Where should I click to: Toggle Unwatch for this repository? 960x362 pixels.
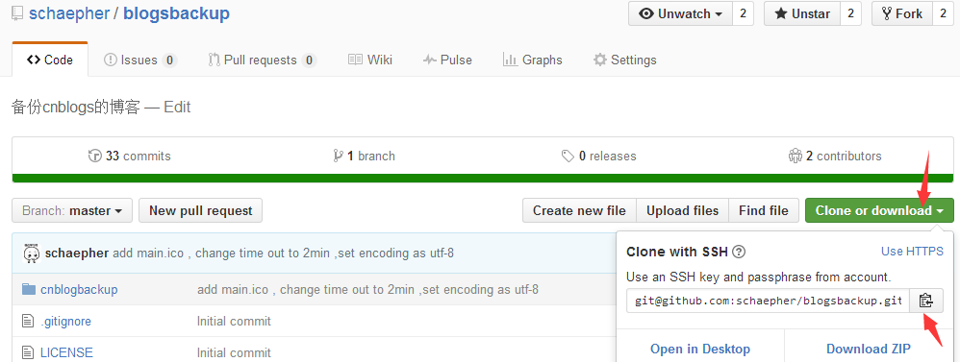[680, 13]
